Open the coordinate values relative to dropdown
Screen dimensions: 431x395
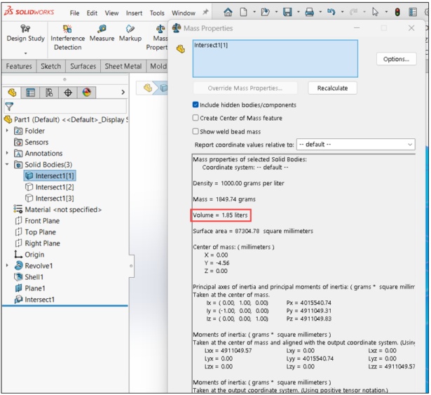[356, 145]
